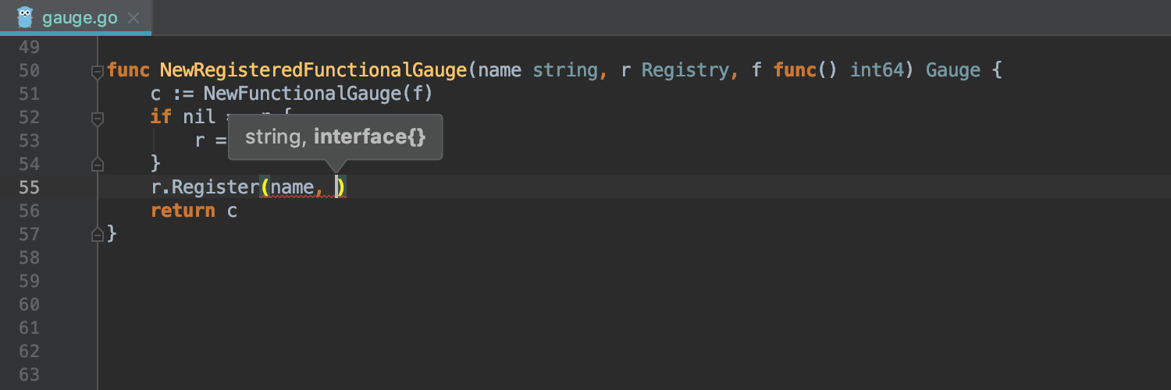Collapse the if block fold marker on line 52
The image size is (1171, 390).
pyautogui.click(x=98, y=119)
